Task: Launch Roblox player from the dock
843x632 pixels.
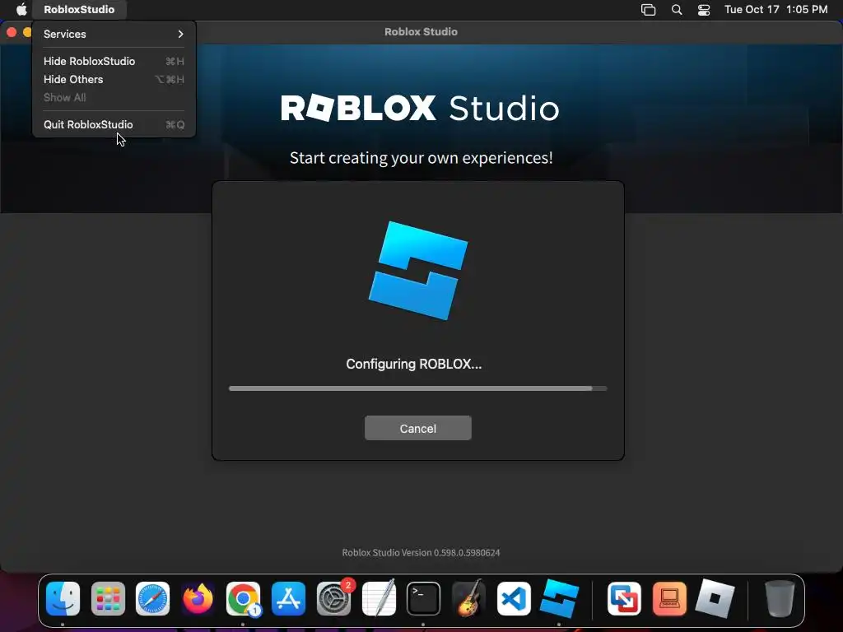Action: (x=715, y=599)
